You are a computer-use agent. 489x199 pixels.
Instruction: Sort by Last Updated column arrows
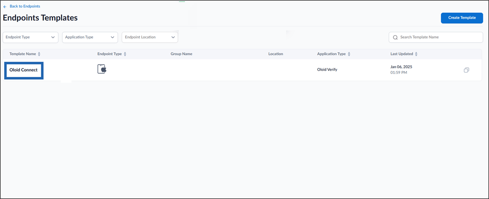point(416,54)
